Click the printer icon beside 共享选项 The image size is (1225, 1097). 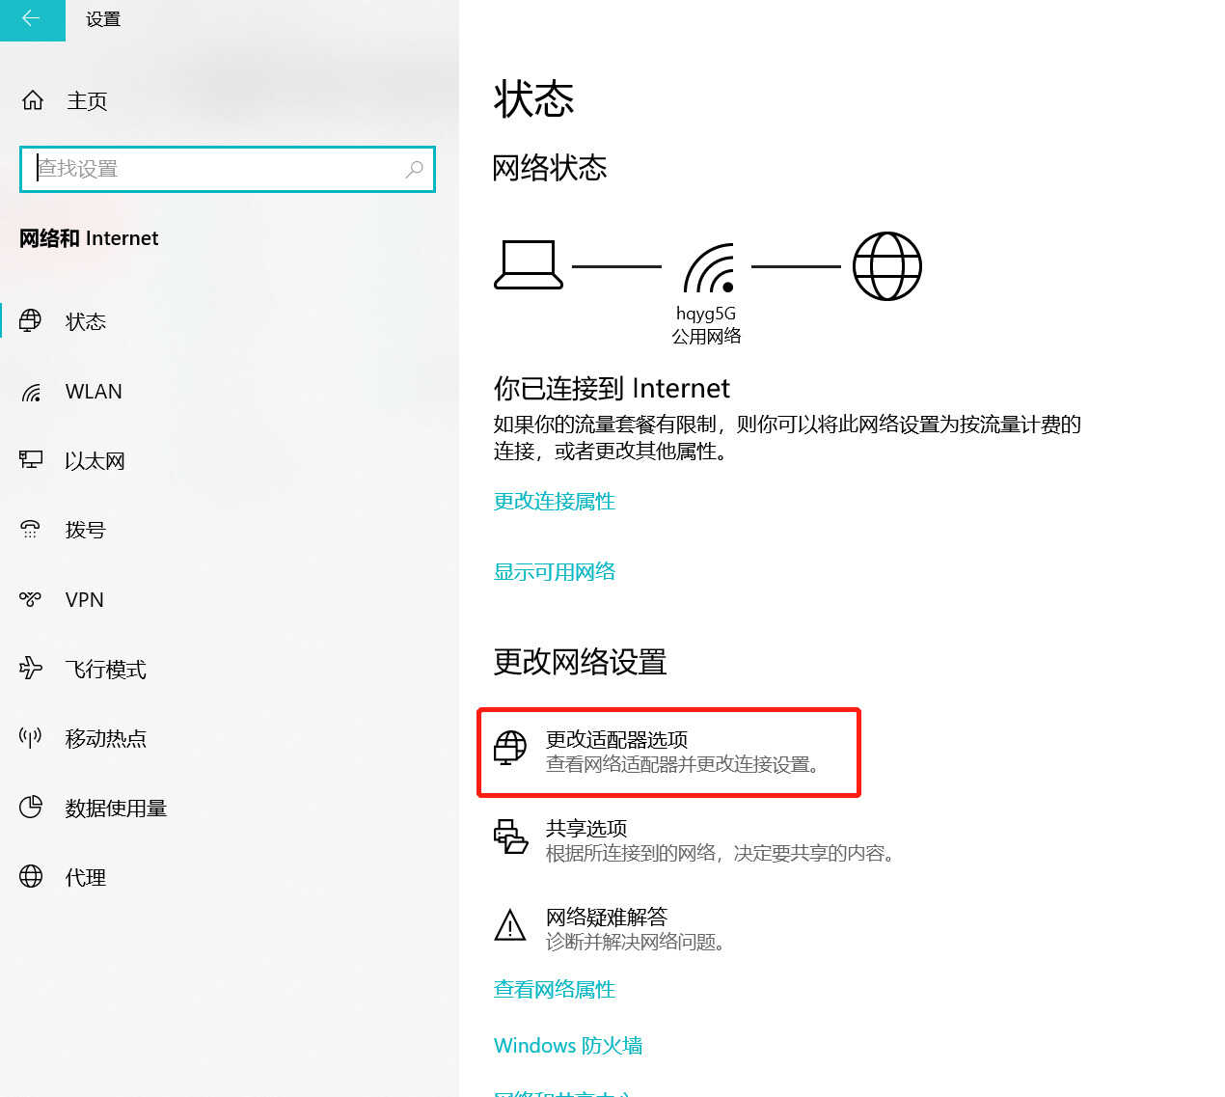(510, 836)
